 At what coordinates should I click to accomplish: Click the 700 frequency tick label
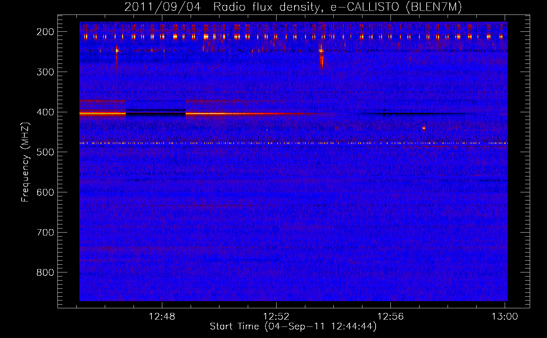click(45, 233)
